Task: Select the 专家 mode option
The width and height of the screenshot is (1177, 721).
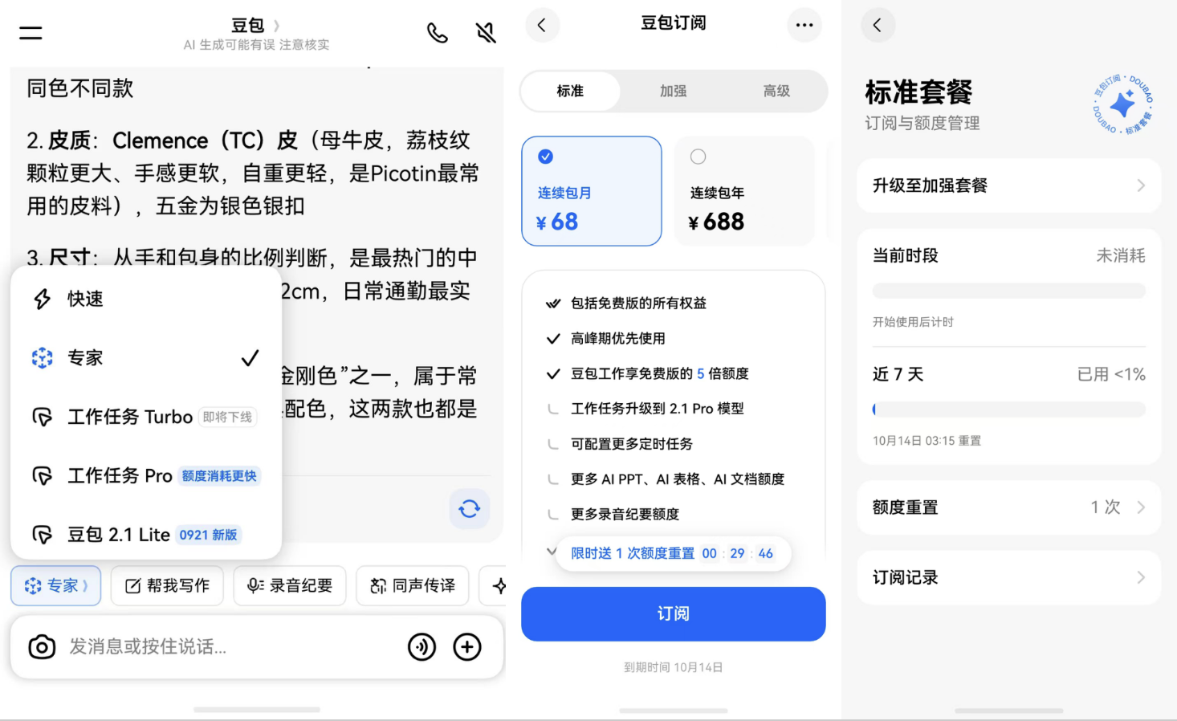Action: tap(146, 357)
